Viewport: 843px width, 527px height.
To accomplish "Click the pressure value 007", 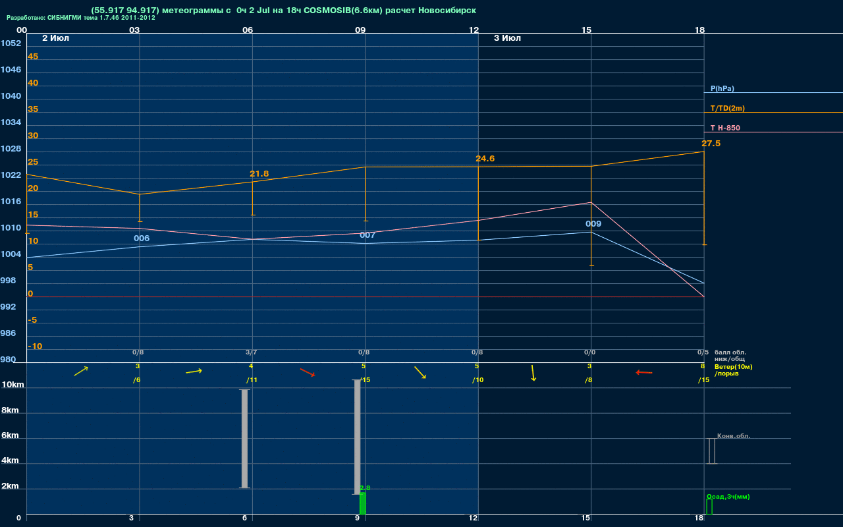I will tap(367, 235).
